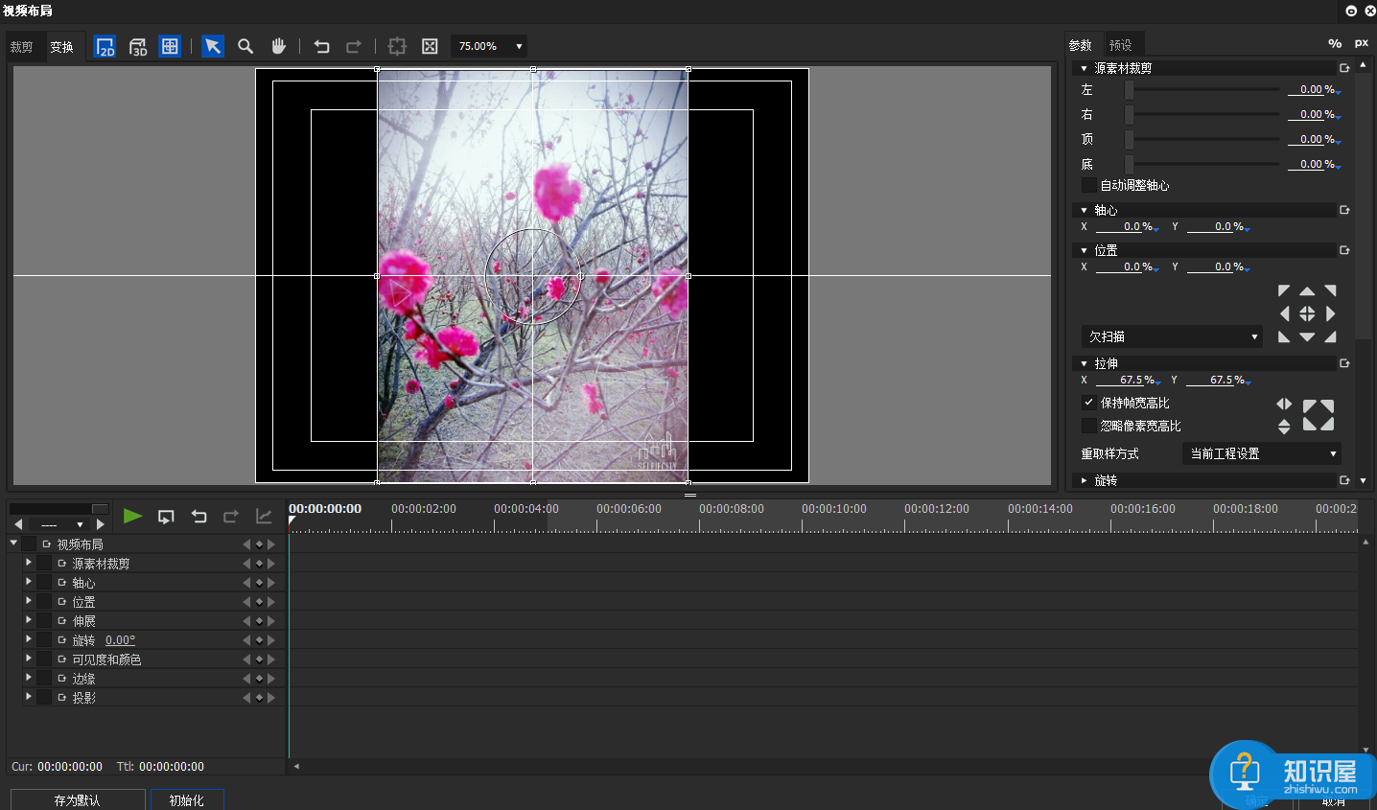Click the 00:00:04:00 mark on timeline ruler
Screen dimensions: 1377x810
click(x=526, y=509)
